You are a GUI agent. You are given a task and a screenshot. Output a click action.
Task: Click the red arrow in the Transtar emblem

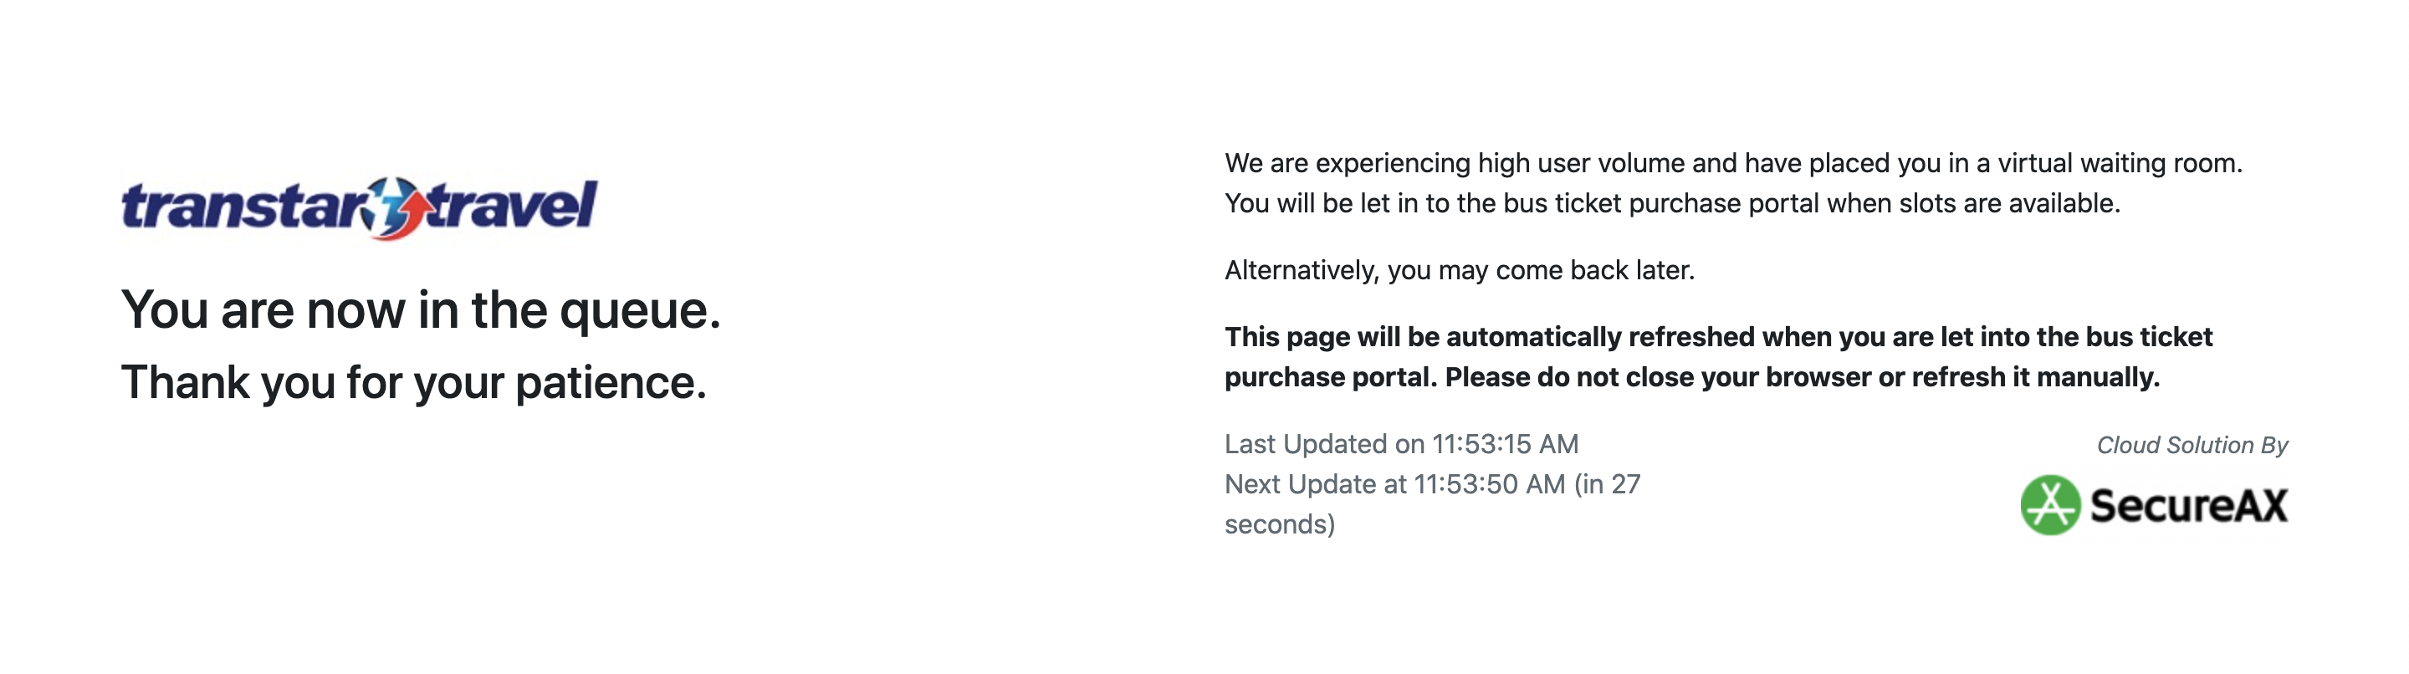click(404, 215)
